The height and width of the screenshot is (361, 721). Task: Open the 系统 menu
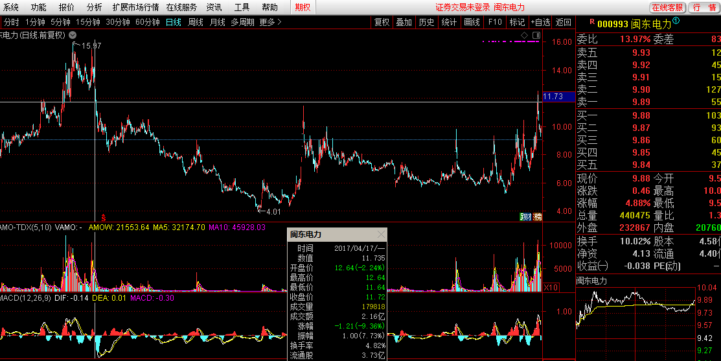pyautogui.click(x=11, y=7)
